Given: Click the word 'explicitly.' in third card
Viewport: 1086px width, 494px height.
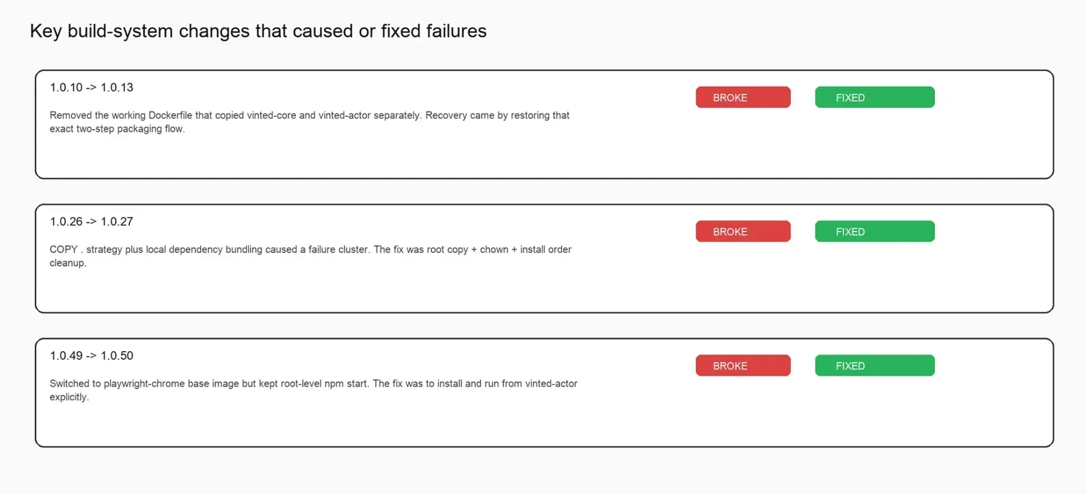Looking at the screenshot, I should tap(69, 397).
